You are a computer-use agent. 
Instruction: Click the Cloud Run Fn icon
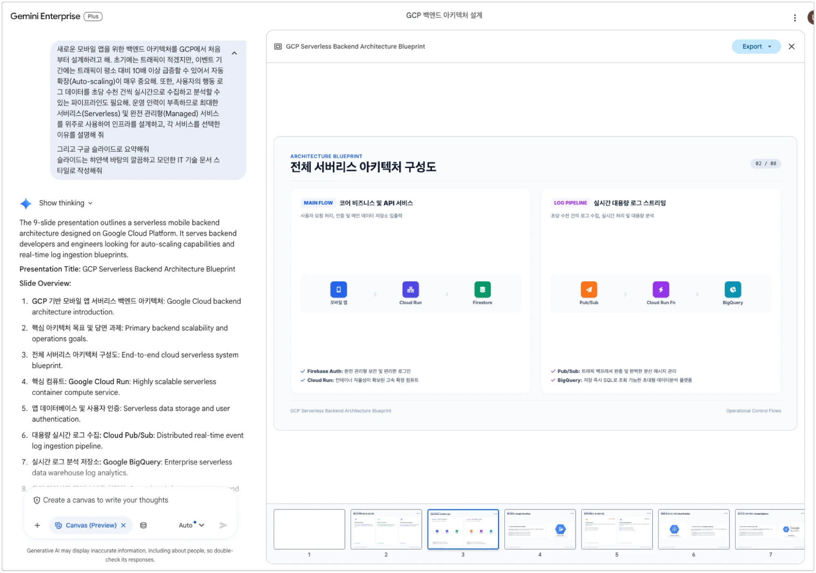click(661, 290)
